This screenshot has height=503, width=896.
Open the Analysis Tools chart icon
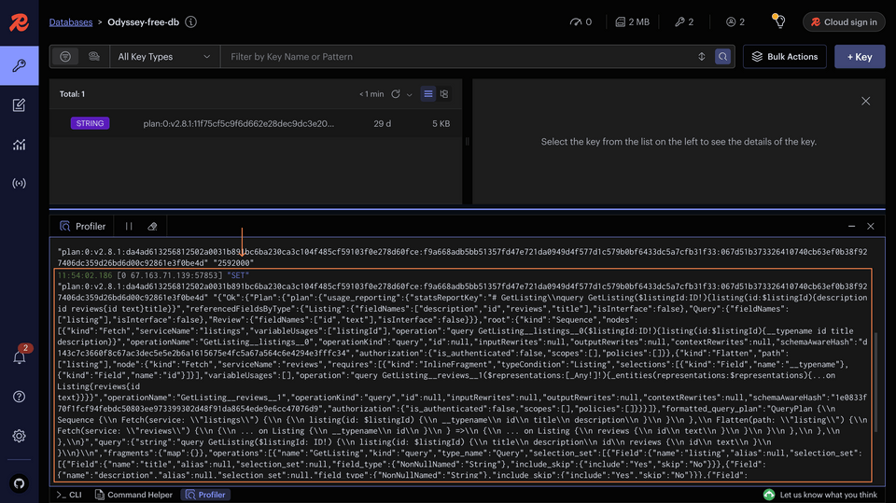pos(19,145)
